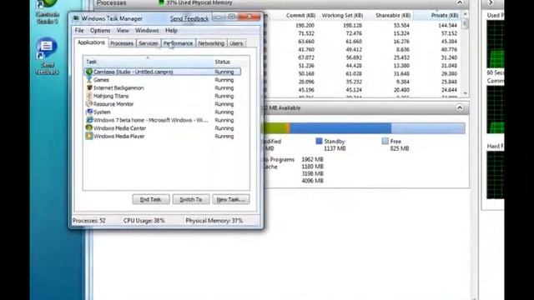Sort by Private (KB) column
Viewport: 534px width, 300px height.
(x=444, y=15)
